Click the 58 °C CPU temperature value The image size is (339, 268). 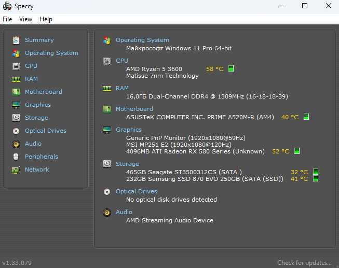pos(215,69)
